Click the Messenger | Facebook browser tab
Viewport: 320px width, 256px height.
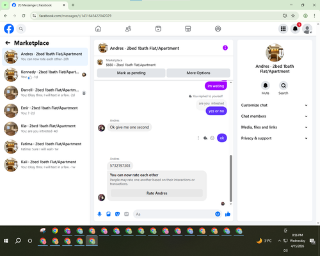39,5
